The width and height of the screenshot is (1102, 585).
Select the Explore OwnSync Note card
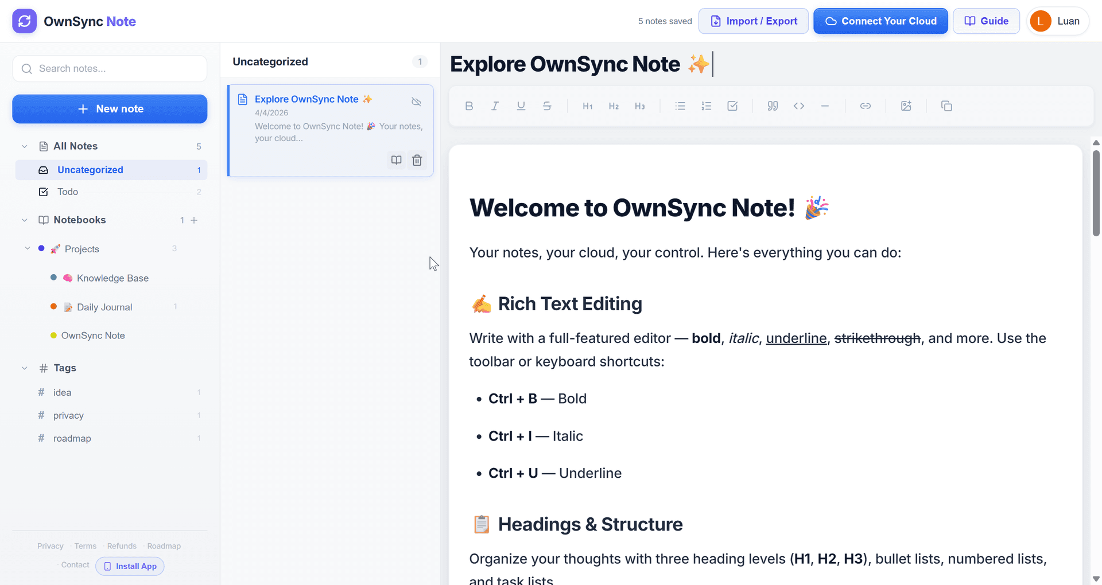click(x=331, y=131)
